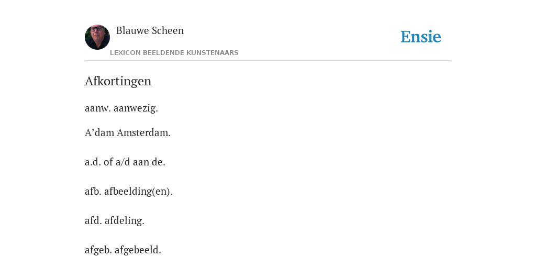The image size is (536, 268).
Task: Click the abbreviation 'aanw.'
Action: pos(98,108)
